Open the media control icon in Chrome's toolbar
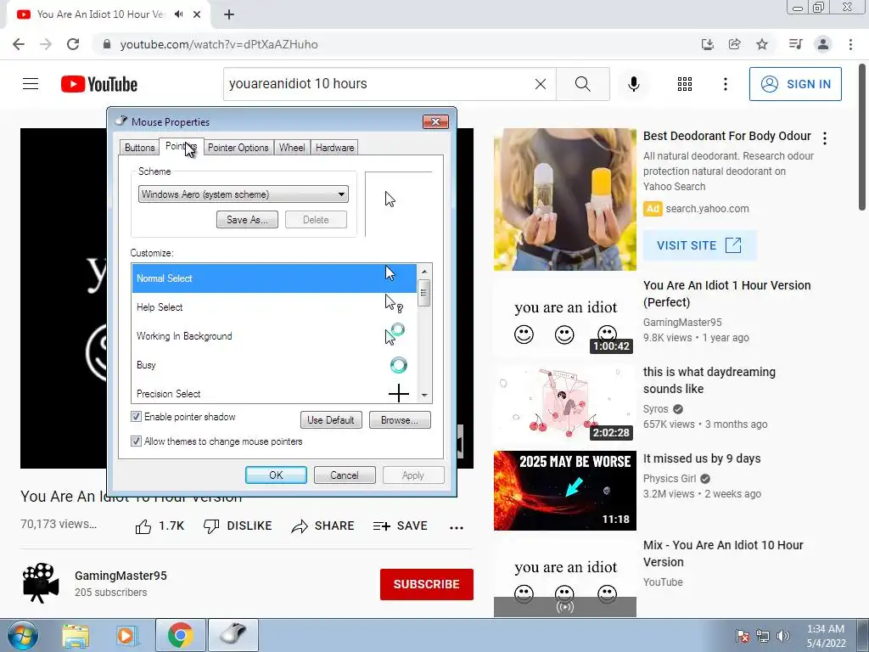869x652 pixels. [x=796, y=44]
